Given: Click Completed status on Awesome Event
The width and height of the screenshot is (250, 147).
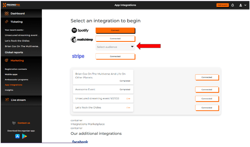Looking at the screenshot, I should click(125, 90).
